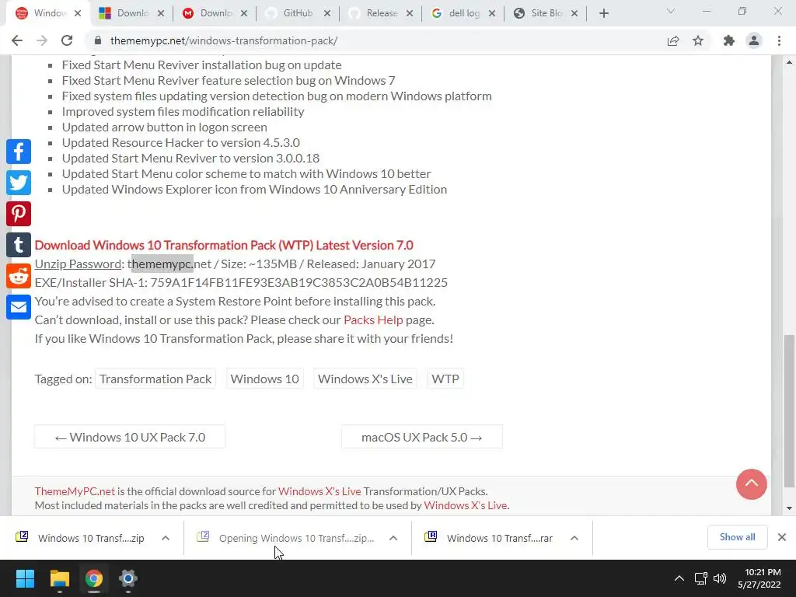Click 'Updated Resource Hacker to version 4.5.3.0'

point(180,143)
